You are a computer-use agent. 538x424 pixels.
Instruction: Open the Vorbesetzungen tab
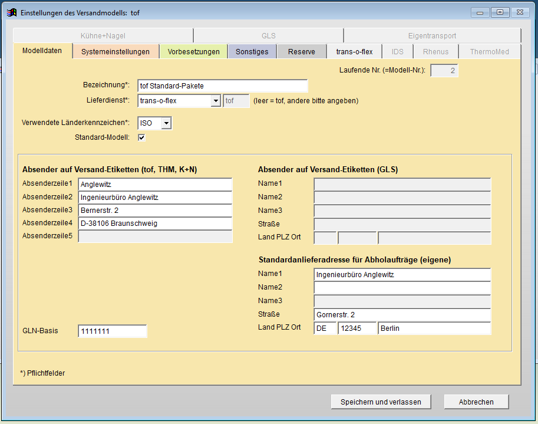click(x=193, y=52)
